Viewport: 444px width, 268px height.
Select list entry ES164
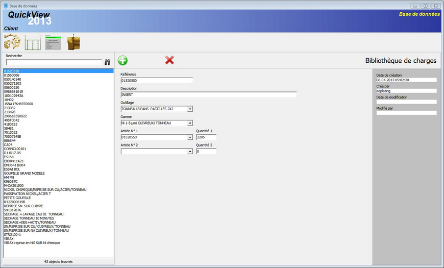tap(58, 157)
